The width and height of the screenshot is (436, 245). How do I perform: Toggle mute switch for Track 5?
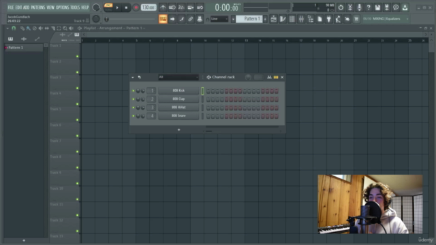77,120
